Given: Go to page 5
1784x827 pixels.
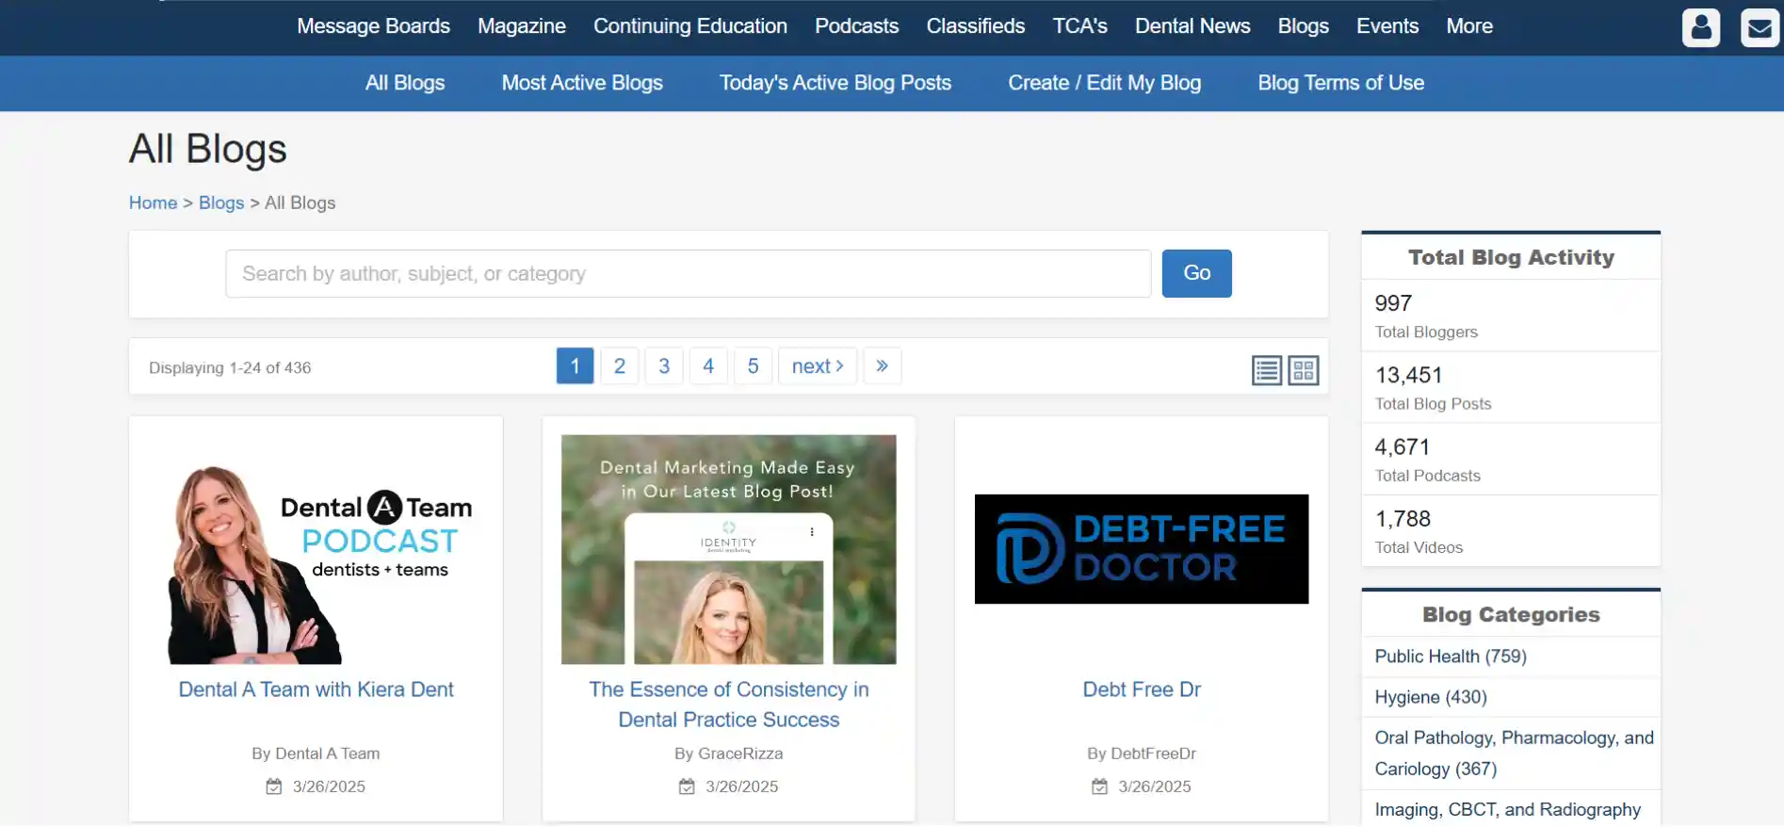Looking at the screenshot, I should coord(754,366).
